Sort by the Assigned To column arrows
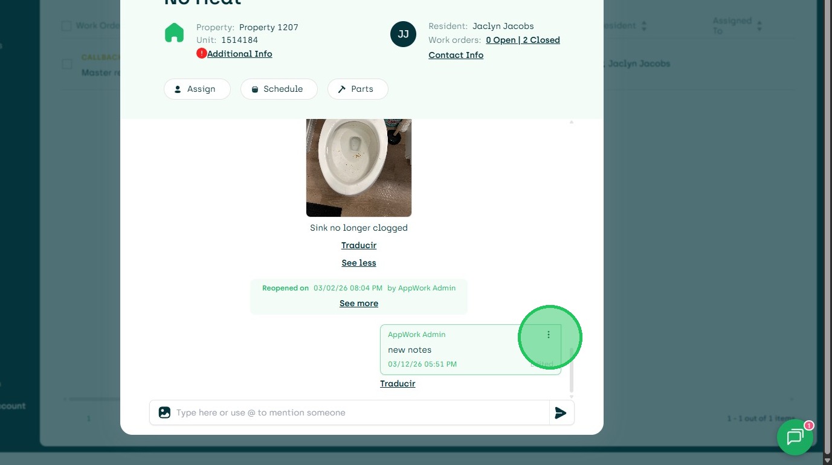This screenshot has width=832, height=465. (x=759, y=26)
